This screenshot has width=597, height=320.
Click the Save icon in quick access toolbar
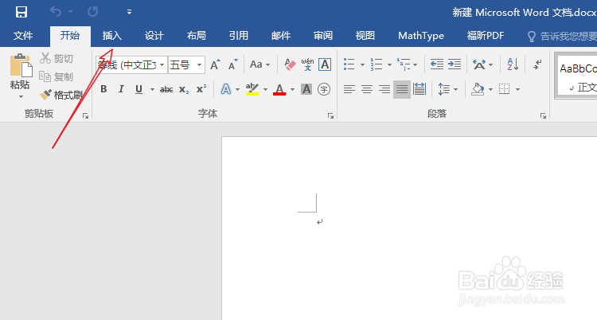tap(21, 12)
